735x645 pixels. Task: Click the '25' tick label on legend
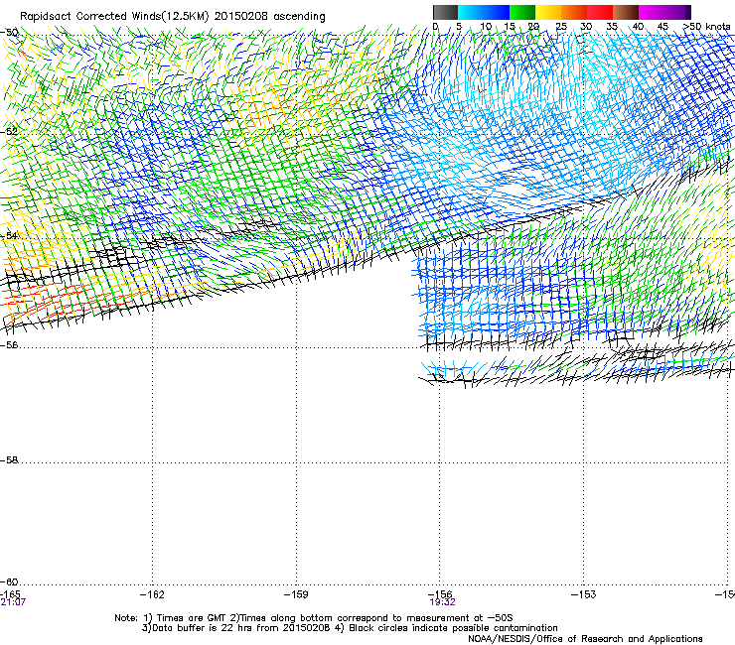point(561,27)
